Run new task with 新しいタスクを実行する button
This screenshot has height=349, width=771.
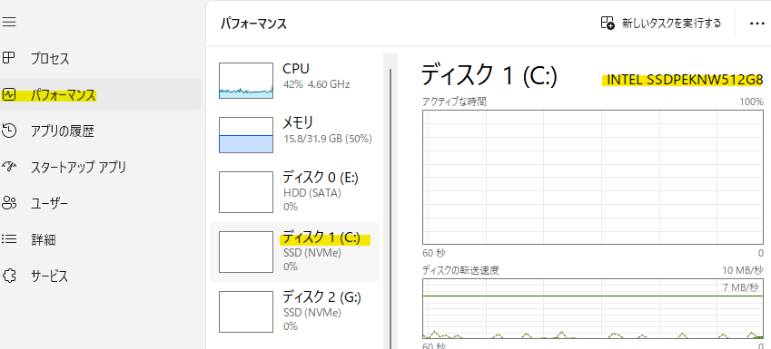[x=661, y=23]
